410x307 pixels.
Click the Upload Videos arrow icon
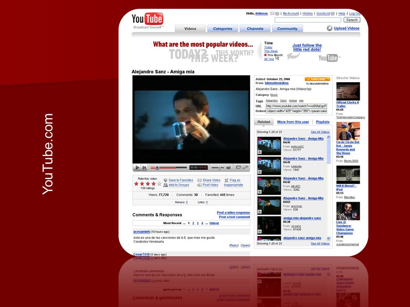click(x=329, y=28)
